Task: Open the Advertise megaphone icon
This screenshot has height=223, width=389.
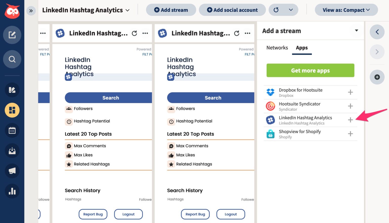Action: (12, 171)
